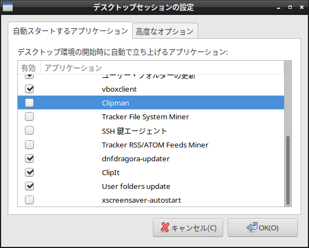This screenshot has height=248, width=309.
Task: Select the User folders update row
Action: point(151,186)
